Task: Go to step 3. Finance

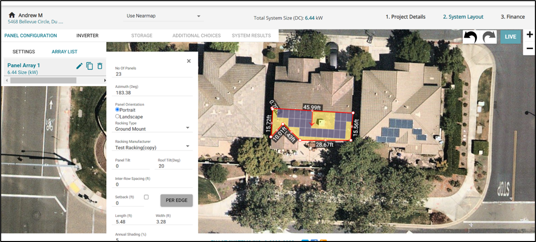Action: (513, 16)
